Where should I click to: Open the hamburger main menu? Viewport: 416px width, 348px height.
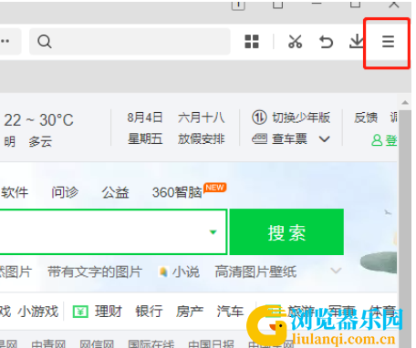388,41
